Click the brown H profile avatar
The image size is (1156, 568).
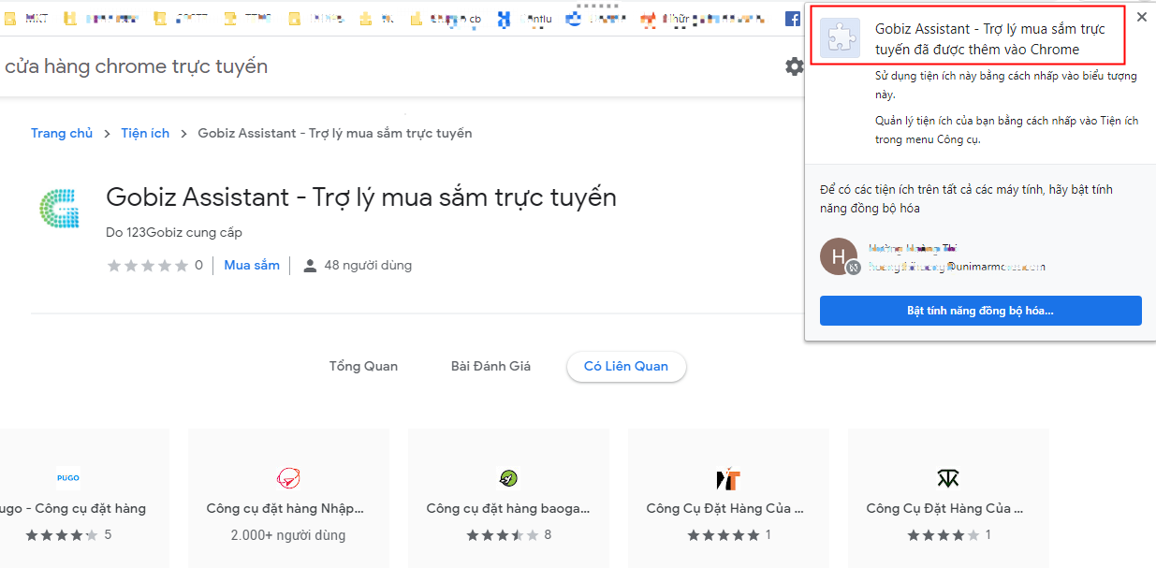coord(838,256)
